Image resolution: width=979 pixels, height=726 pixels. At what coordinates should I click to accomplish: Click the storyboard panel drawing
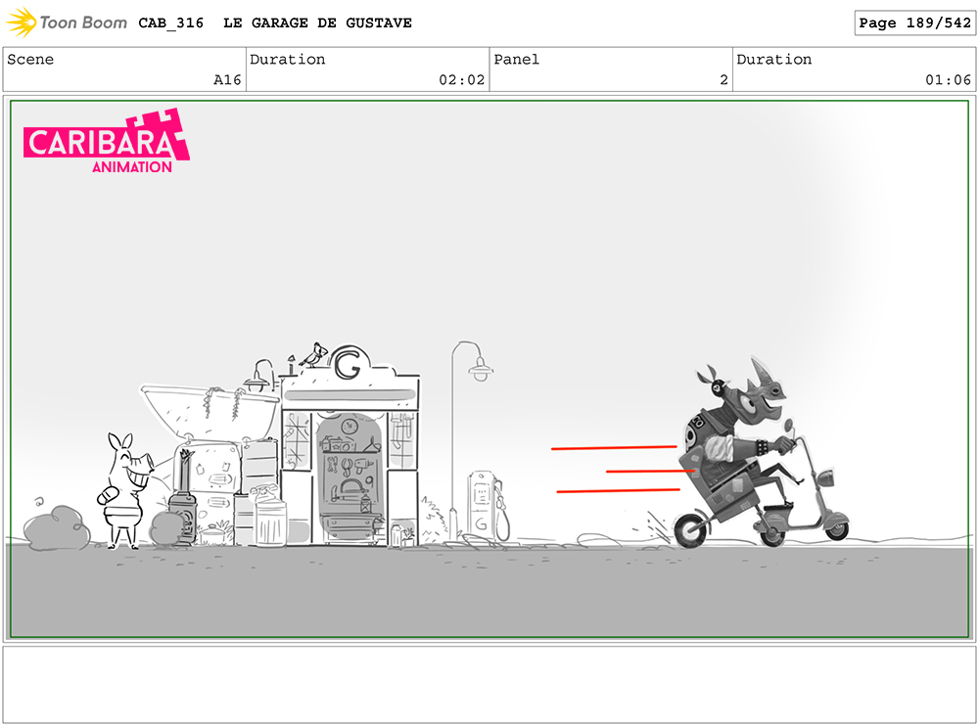(x=489, y=369)
